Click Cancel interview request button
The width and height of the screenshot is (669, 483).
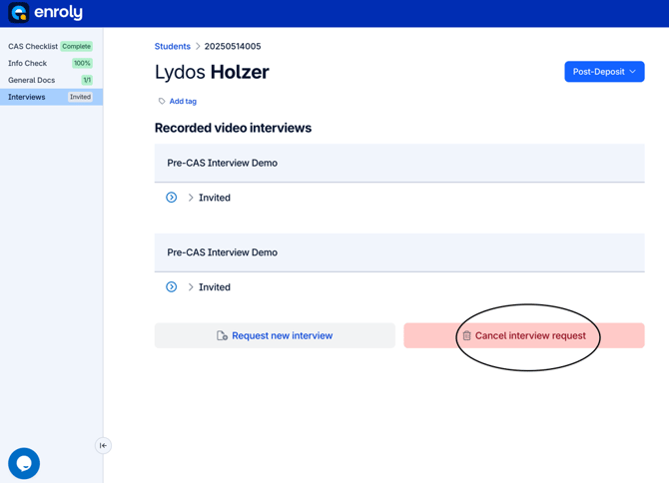[524, 335]
